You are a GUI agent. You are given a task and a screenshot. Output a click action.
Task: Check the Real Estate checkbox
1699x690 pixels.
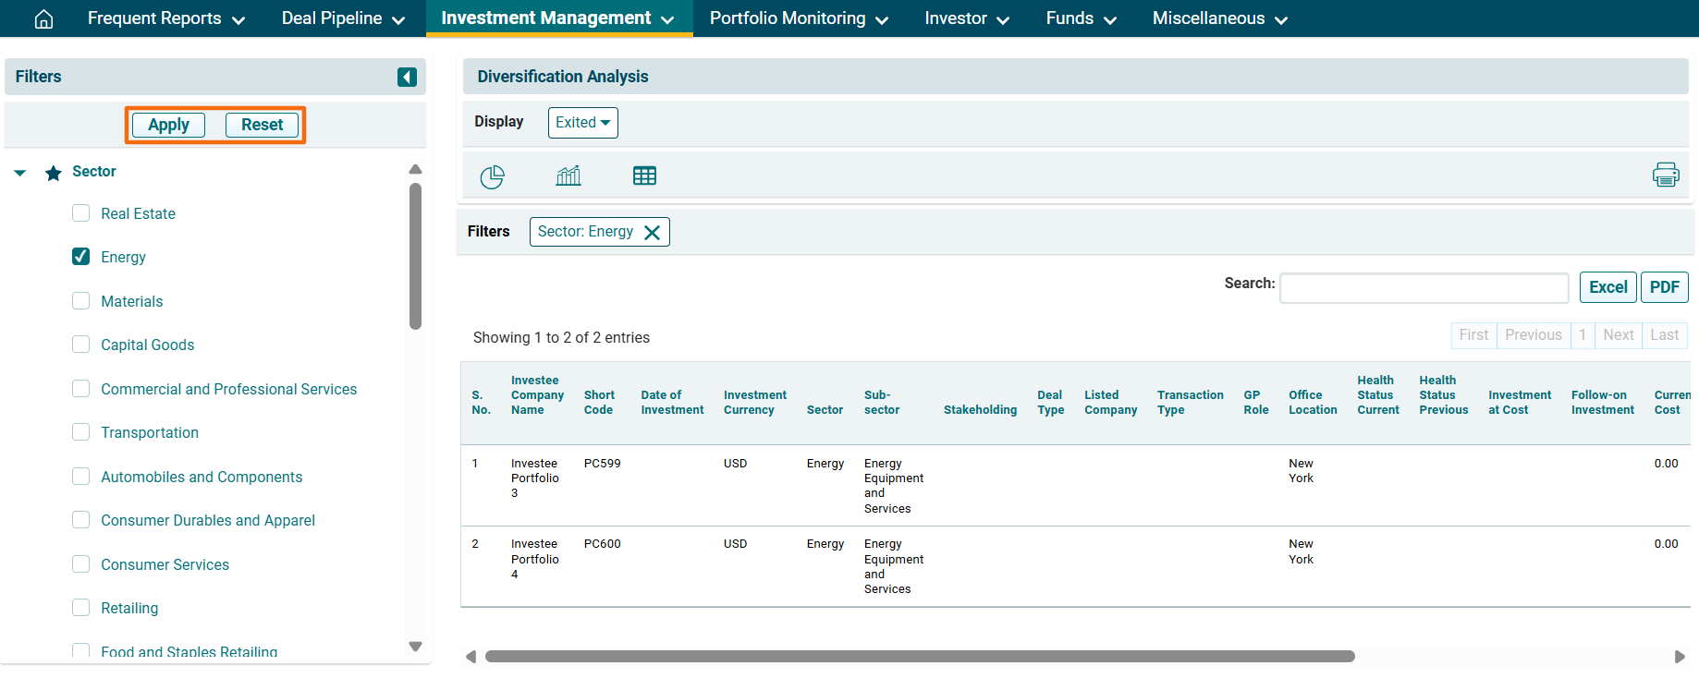81,213
